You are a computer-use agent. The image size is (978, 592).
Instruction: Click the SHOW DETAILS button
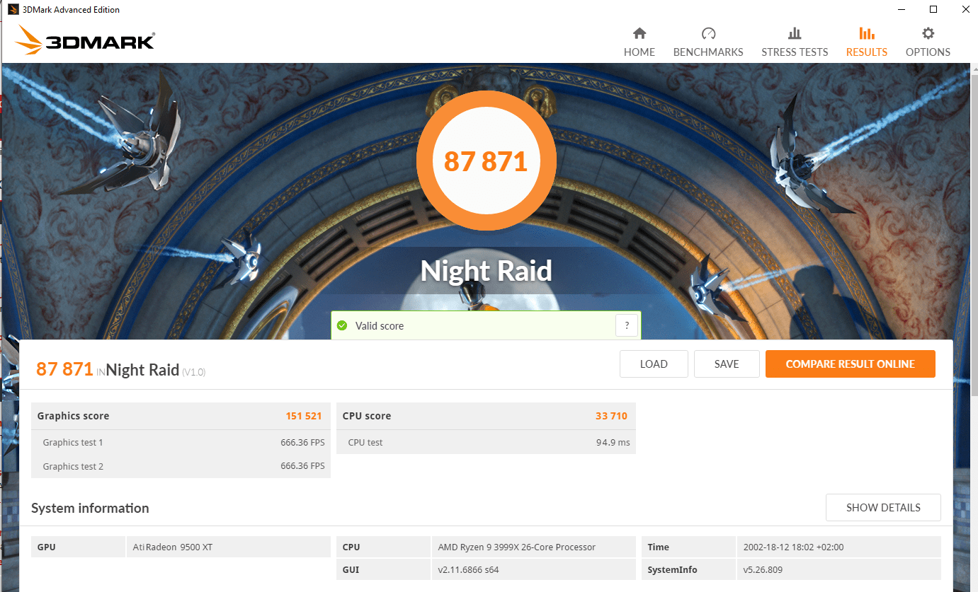[883, 507]
